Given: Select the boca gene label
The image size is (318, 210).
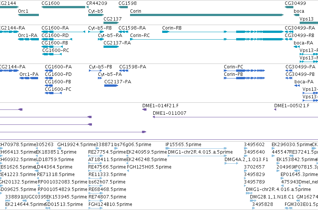Looking at the screenshot, I should (299, 11).
